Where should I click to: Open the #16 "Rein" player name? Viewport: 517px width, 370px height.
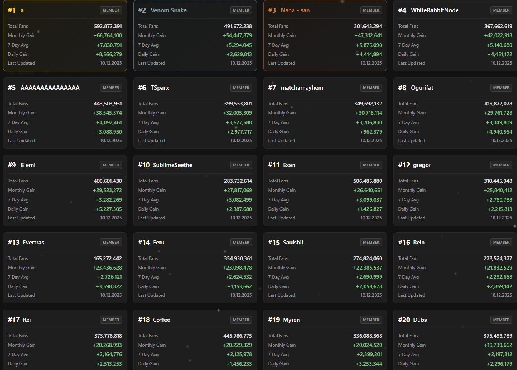[419, 243]
